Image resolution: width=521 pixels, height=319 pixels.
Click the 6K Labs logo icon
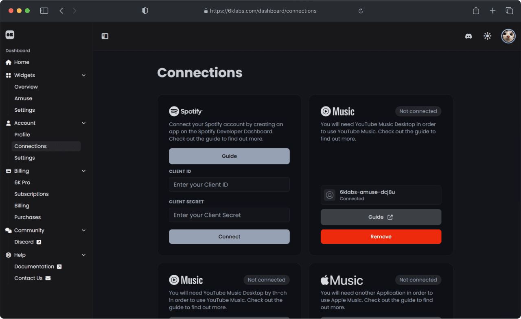click(x=10, y=35)
